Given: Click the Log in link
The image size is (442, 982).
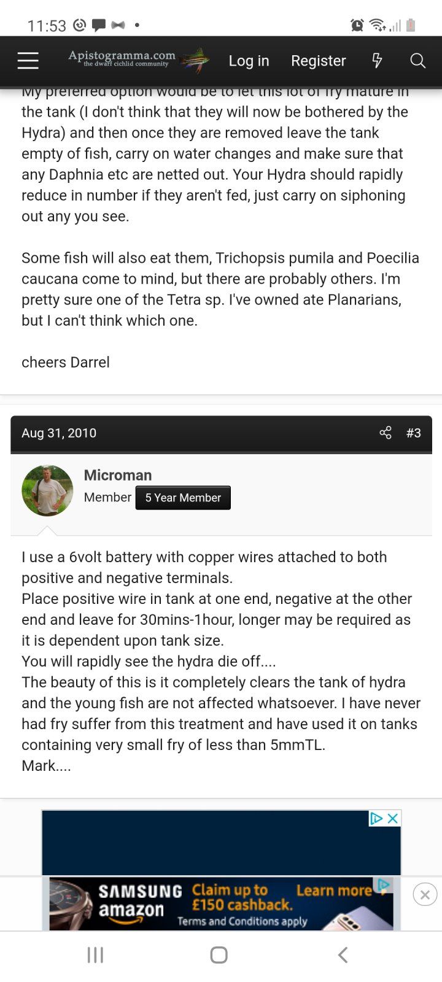Looking at the screenshot, I should click(249, 61).
